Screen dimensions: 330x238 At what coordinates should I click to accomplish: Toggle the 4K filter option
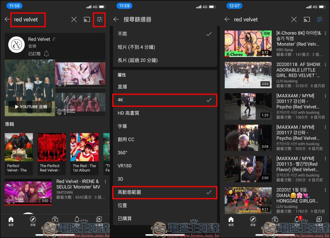165,100
